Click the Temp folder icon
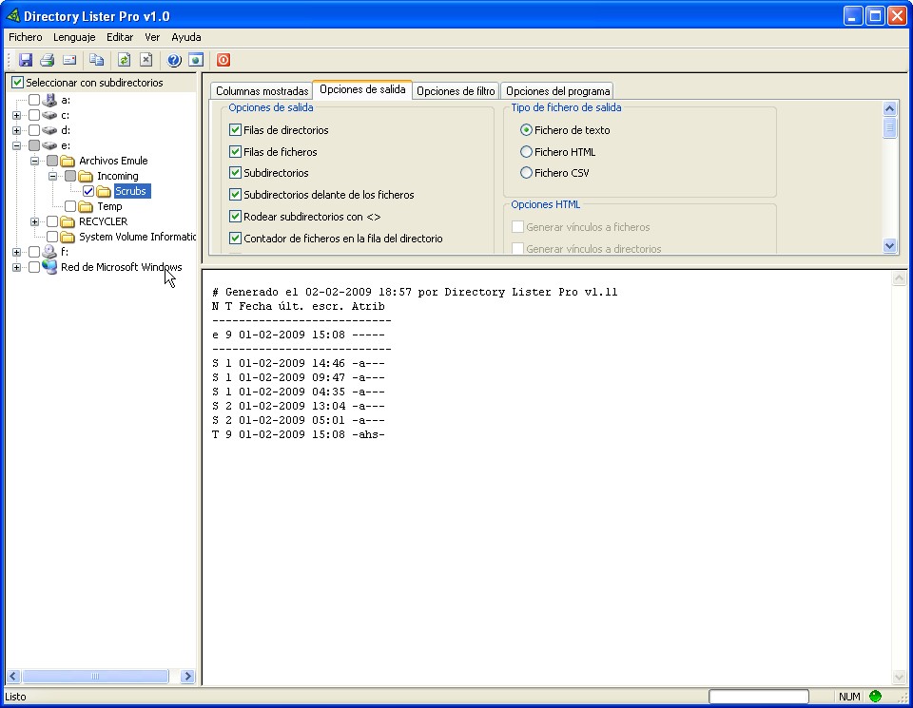 coord(86,206)
